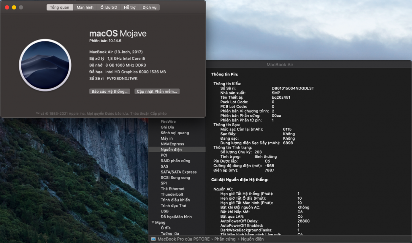This screenshot has height=243, width=412.
Task: Click the MacBook Air (13-inch, 2017) model text
Action: click(x=116, y=52)
